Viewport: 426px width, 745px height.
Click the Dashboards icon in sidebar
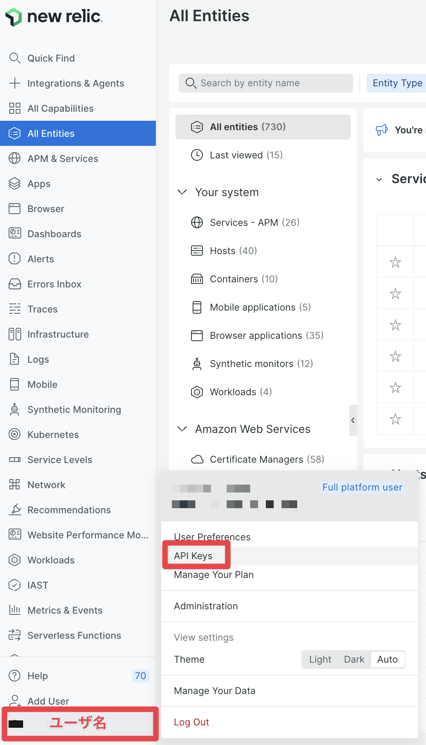click(x=14, y=234)
